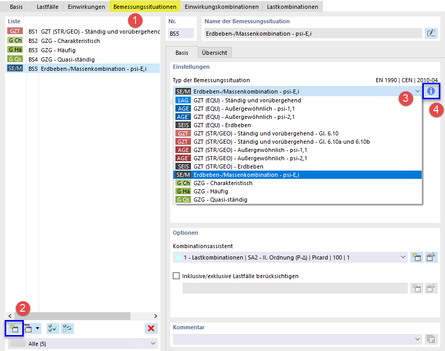Choose highlighted Erdbeben-/Massenkombination dropdown option

298,175
